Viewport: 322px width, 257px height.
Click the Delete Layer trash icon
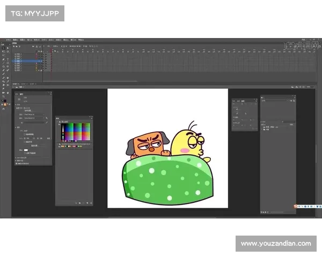pyautogui.click(x=19, y=47)
